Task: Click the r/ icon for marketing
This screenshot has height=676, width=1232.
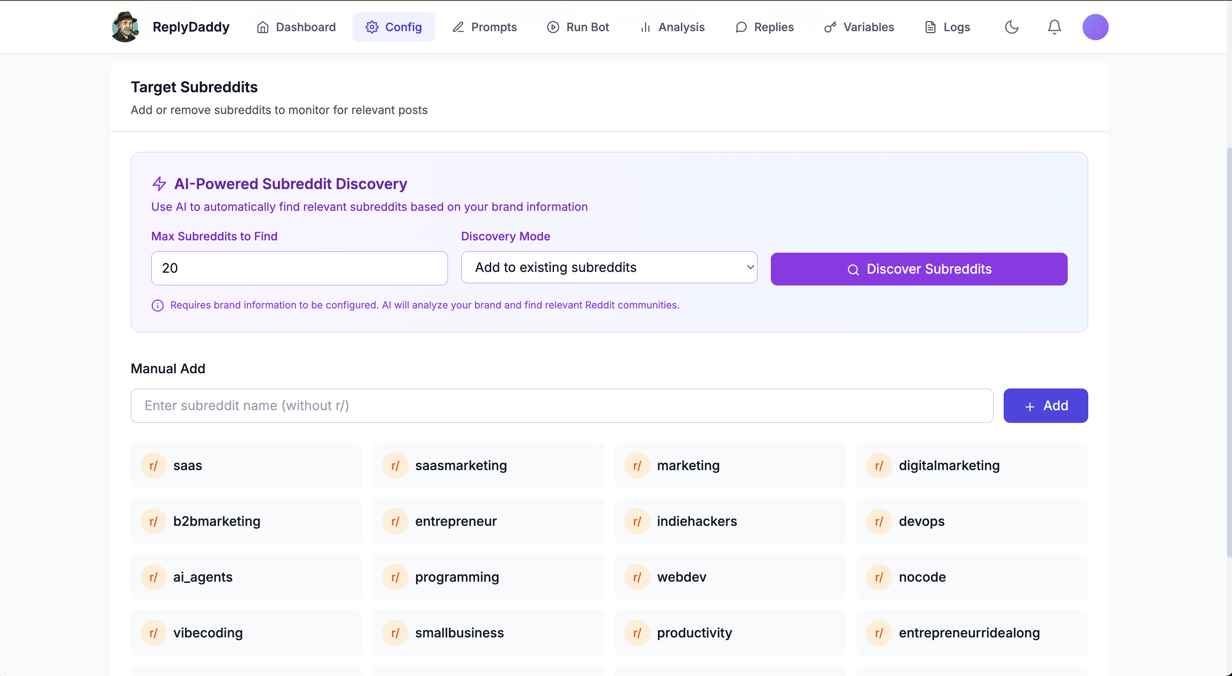Action: (x=637, y=466)
